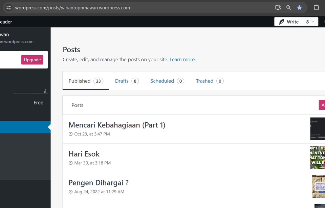Click the Pengen Dihargai post thumbnail

[319, 186]
